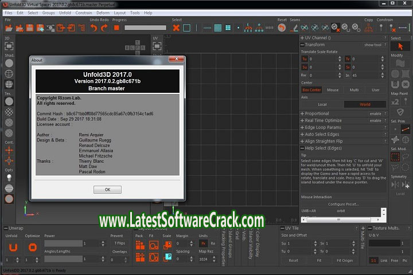The height and width of the screenshot is (275, 413).
Task: Click the upper orange Cent. crosshair icon
Action: (x=9, y=150)
